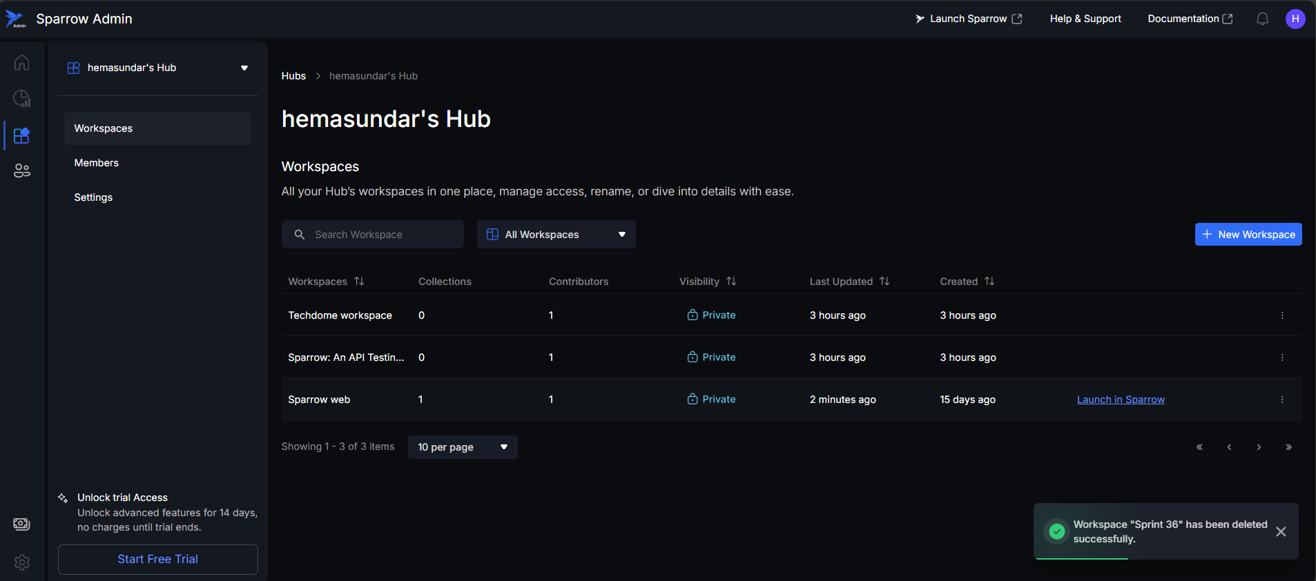Sort the table by Last Updated
The width and height of the screenshot is (1316, 581).
[x=884, y=282]
